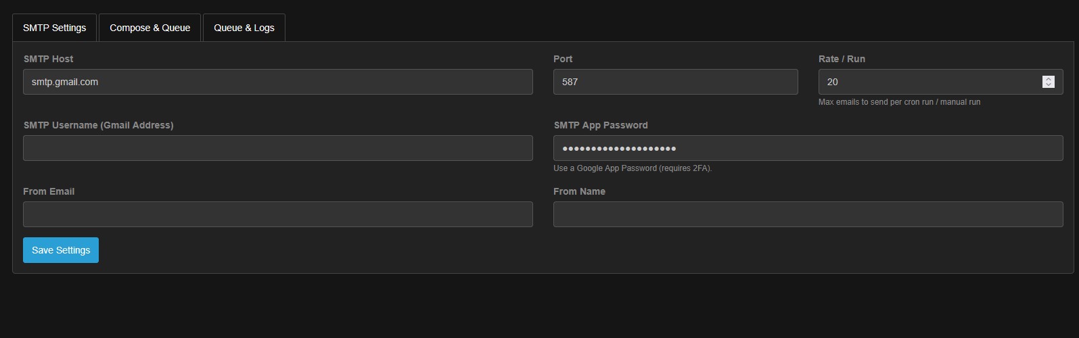Click the "From Name" label text
1079x338 pixels.
click(x=579, y=191)
